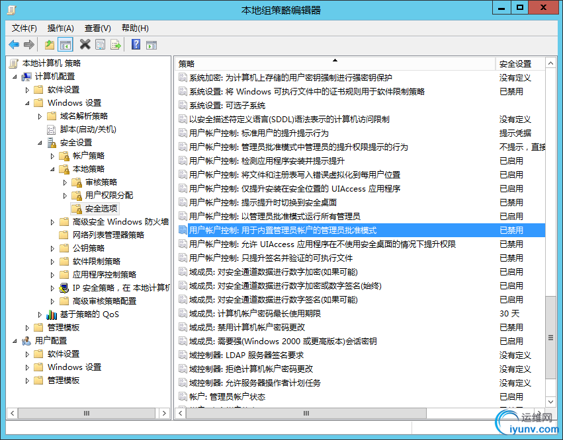Select 应用程序控制策略 in the tree
This screenshot has height=440, width=563.
pos(105,275)
